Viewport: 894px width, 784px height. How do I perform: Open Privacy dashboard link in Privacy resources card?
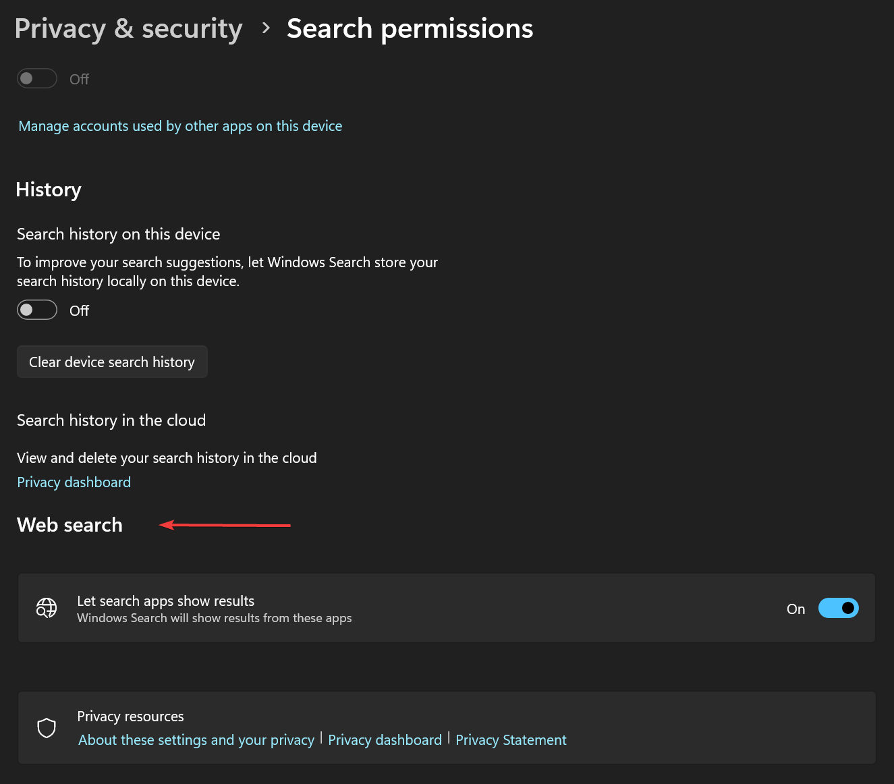385,740
